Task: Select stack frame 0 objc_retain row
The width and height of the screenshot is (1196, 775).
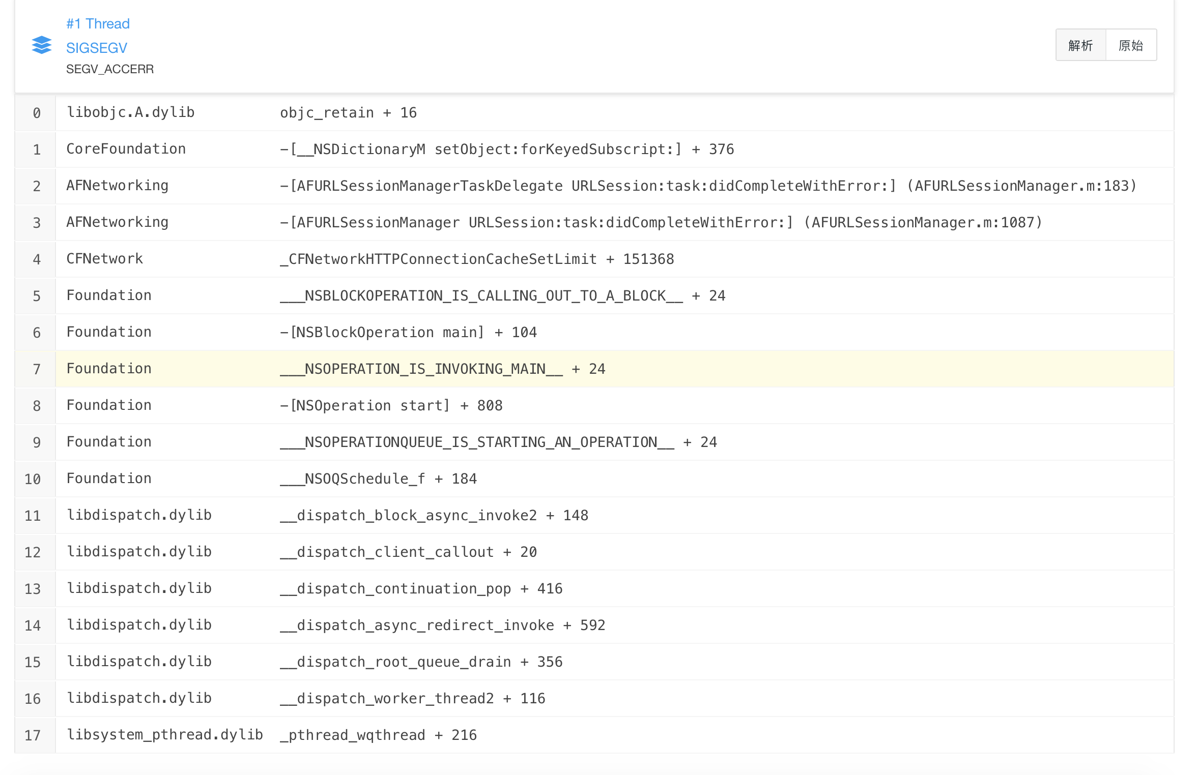Action: coord(594,112)
